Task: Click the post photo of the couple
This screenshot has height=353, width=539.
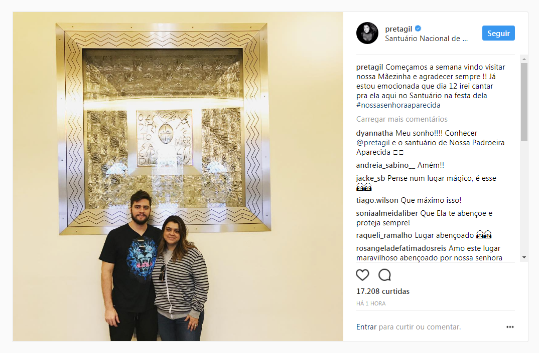Action: point(178,176)
